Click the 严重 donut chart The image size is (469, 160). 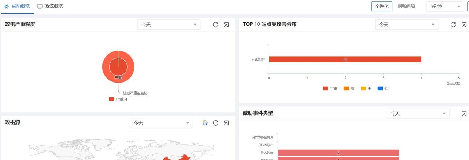click(118, 67)
